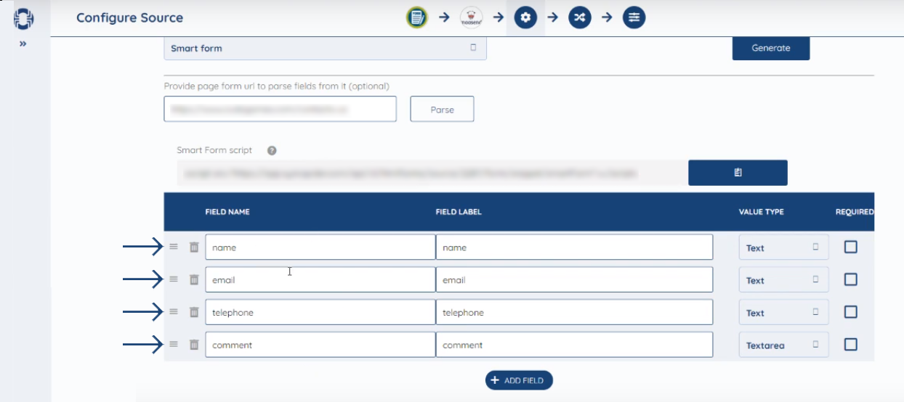
Task: Open the second wizard step logo icon
Action: 471,17
